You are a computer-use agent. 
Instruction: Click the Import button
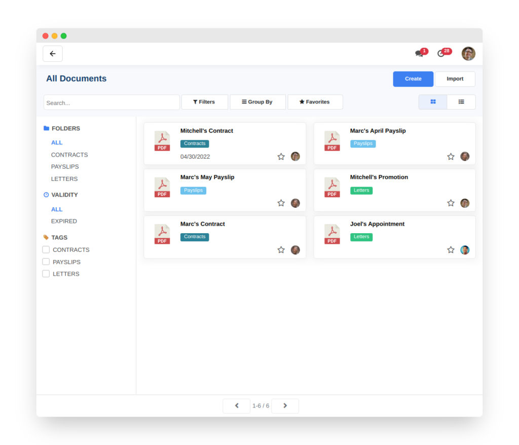[x=455, y=79]
